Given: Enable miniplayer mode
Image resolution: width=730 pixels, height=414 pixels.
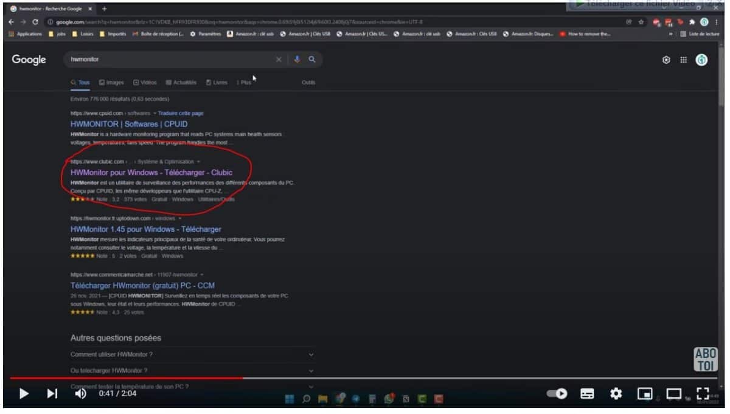Looking at the screenshot, I should point(645,394).
